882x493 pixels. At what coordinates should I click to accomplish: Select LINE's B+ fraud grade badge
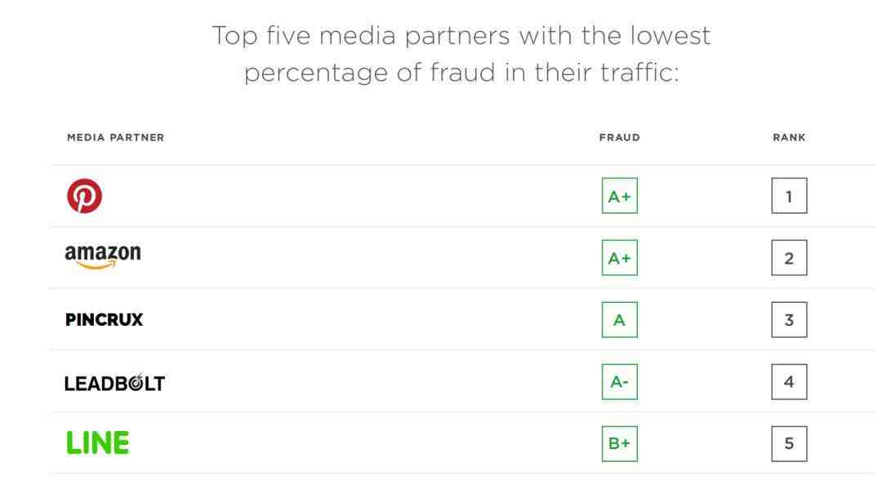[x=619, y=443]
